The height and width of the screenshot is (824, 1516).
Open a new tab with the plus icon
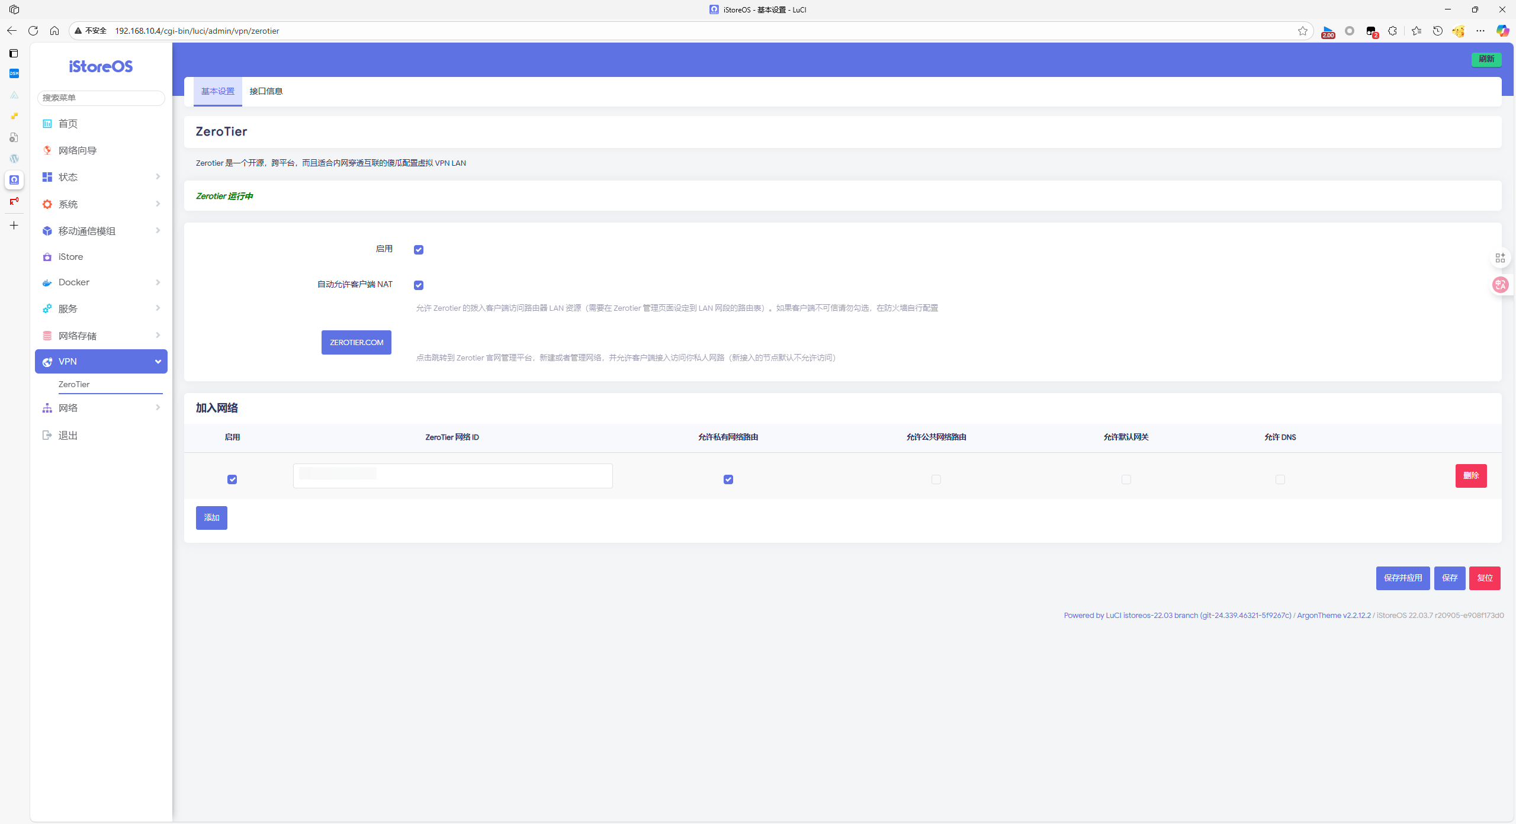[14, 226]
